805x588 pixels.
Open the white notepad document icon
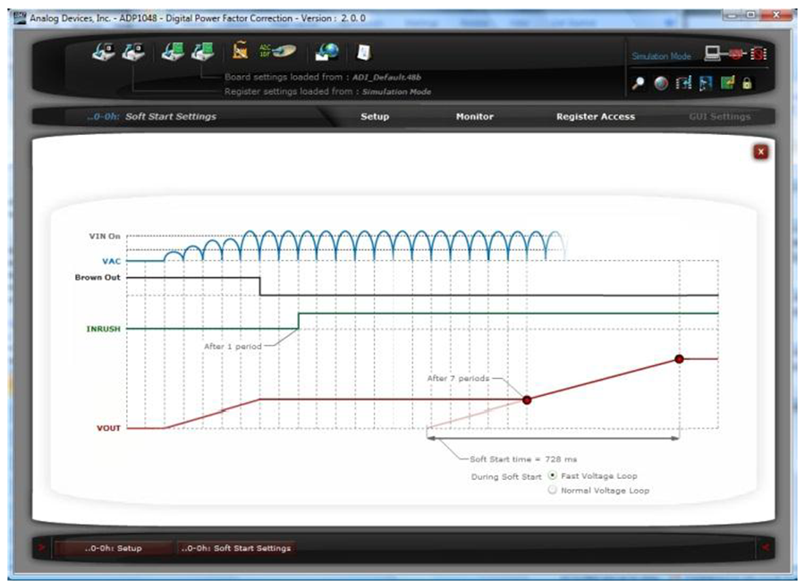[363, 53]
